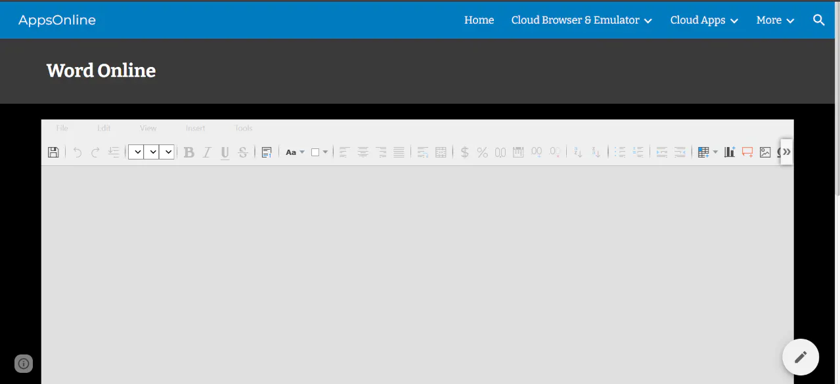Align text to the left
Image resolution: width=840 pixels, height=384 pixels.
[x=345, y=152]
